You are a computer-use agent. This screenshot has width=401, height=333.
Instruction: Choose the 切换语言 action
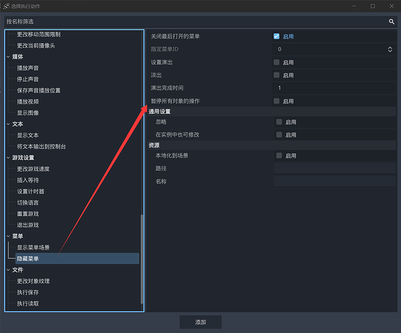coord(27,202)
